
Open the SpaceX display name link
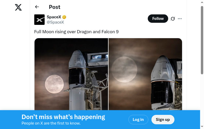54,17
